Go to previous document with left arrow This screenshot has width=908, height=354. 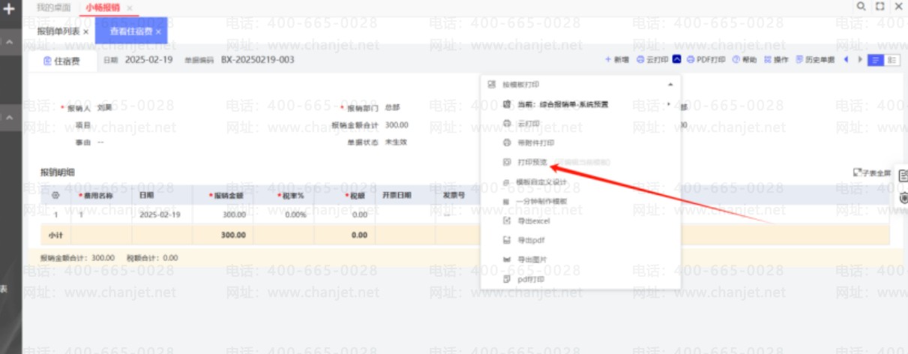click(846, 59)
